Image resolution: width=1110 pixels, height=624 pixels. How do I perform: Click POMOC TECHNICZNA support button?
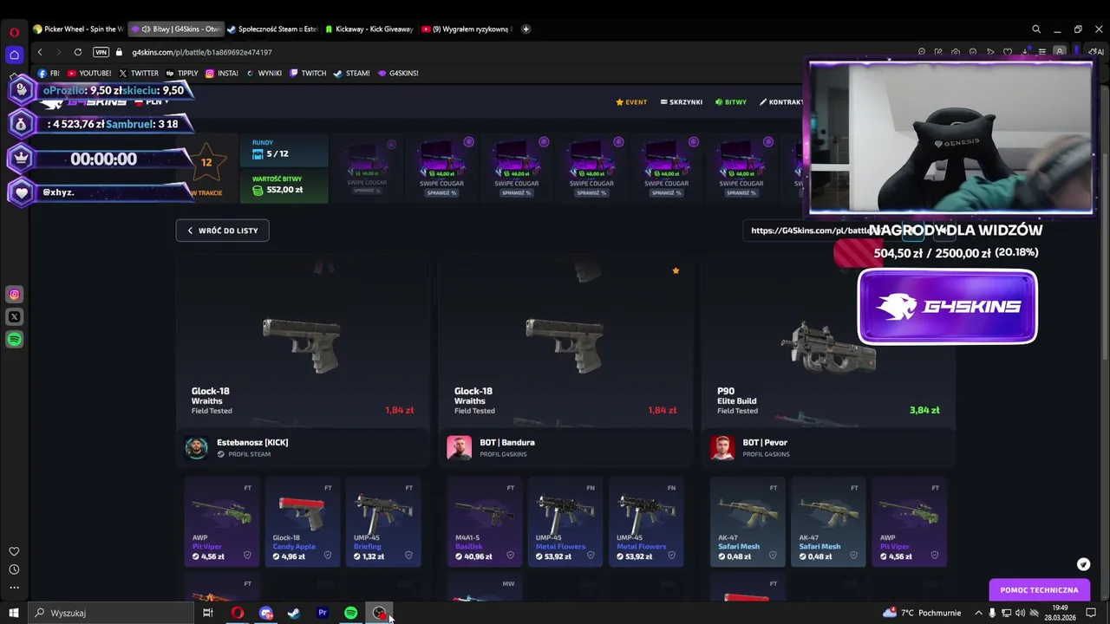(1039, 590)
